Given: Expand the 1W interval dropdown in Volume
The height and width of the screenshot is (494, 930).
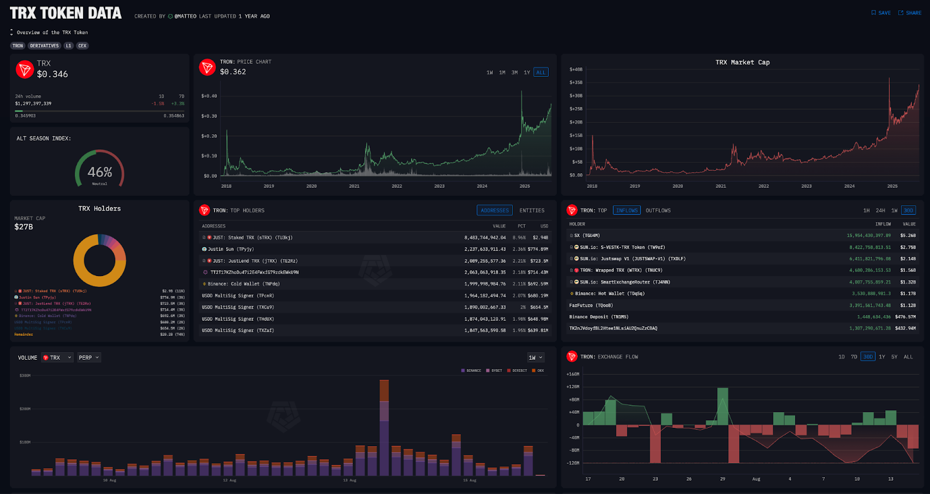Looking at the screenshot, I should 535,357.
